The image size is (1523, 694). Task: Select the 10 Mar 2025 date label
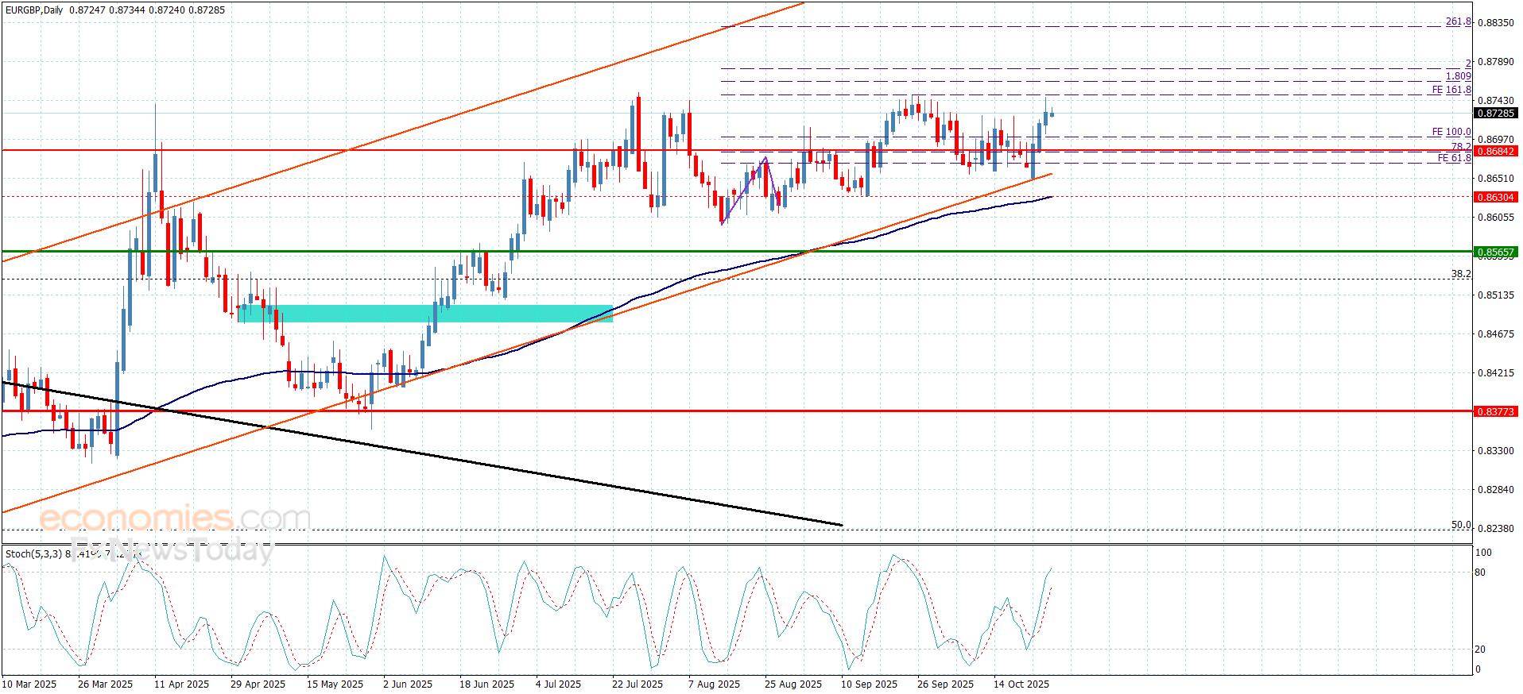29,684
